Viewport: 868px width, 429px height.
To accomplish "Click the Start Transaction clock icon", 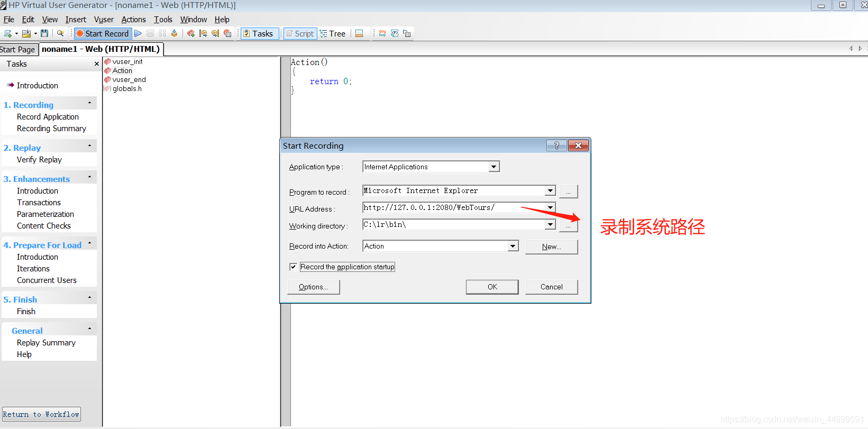I will [203, 33].
